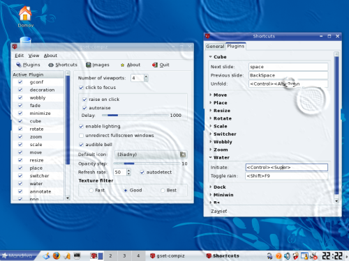The height and width of the screenshot is (261, 349).
Task: Click the Zavrieť button in Shortcuts
Action: pyautogui.click(x=218, y=211)
